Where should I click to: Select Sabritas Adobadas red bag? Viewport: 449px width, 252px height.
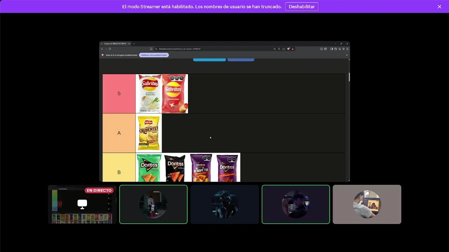click(x=175, y=93)
